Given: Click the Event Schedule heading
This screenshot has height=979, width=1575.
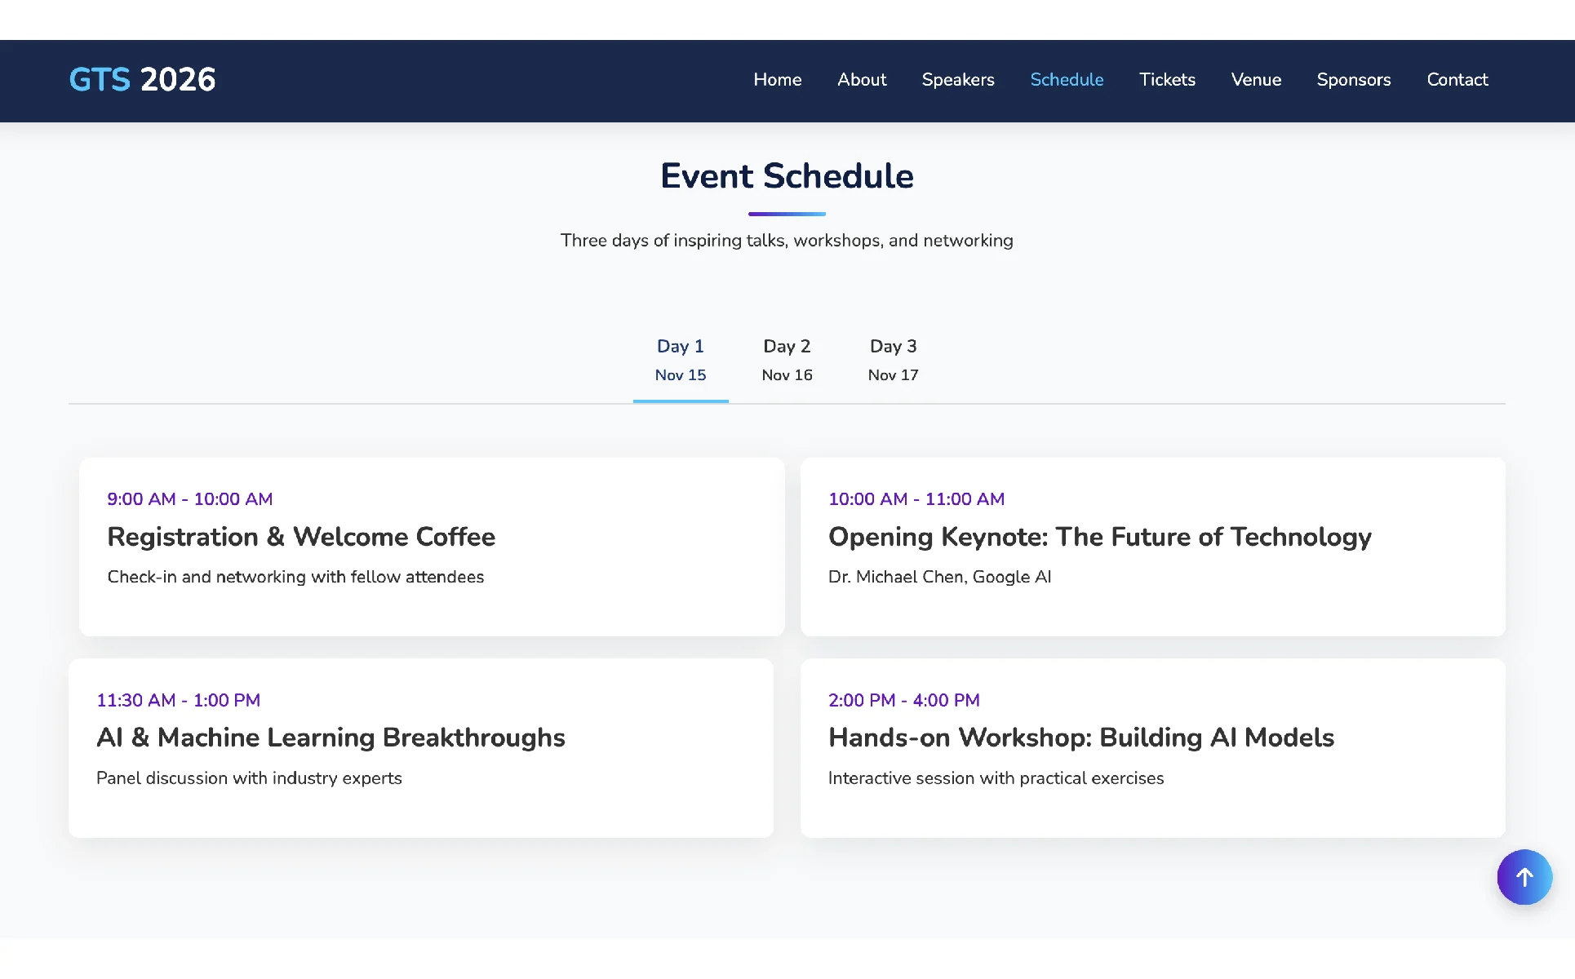Looking at the screenshot, I should pyautogui.click(x=787, y=176).
